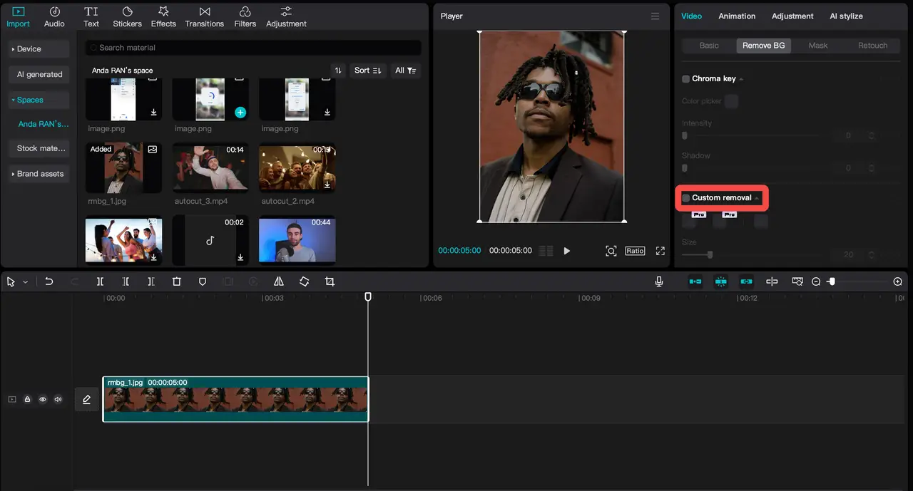Switch to the AI stylize tab

pos(846,16)
